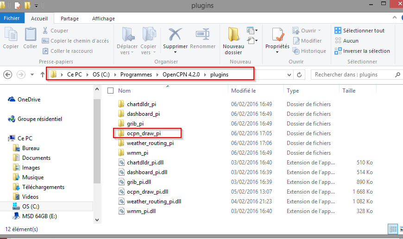The width and height of the screenshot is (403, 239).
Task: Collapse the ribbon with chevron
Action: [x=395, y=18]
